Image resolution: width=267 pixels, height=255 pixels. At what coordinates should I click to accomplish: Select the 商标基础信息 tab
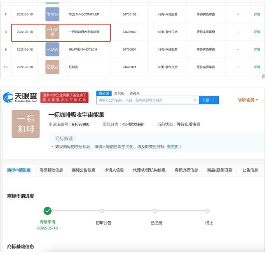point(51,170)
